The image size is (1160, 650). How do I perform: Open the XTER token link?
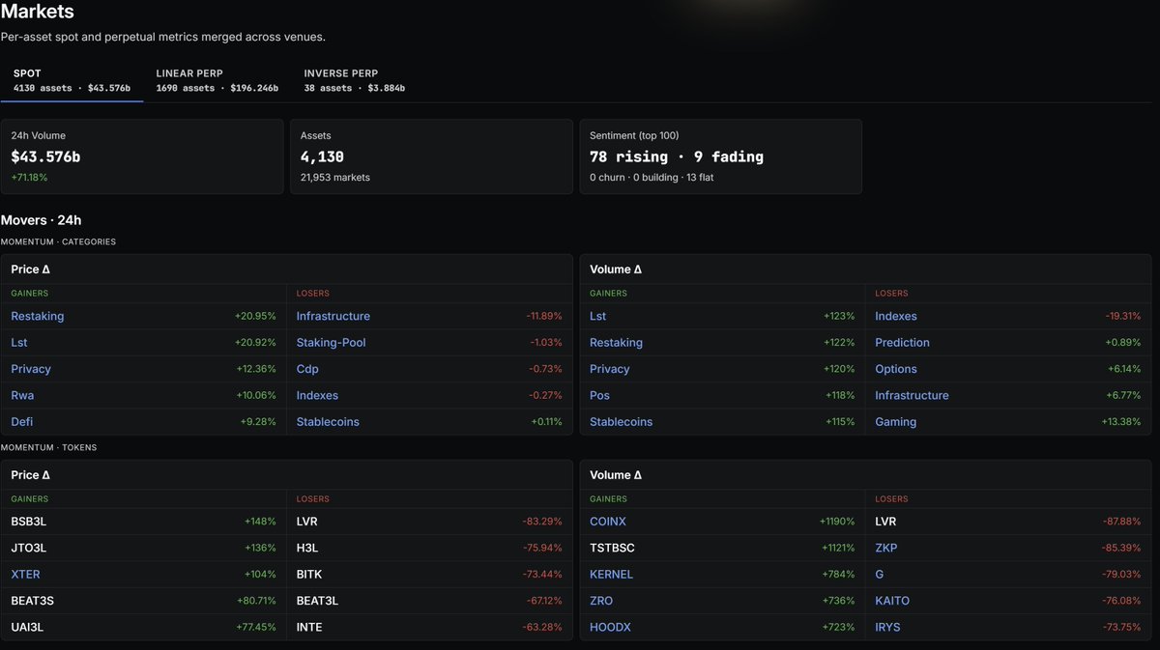coord(26,574)
